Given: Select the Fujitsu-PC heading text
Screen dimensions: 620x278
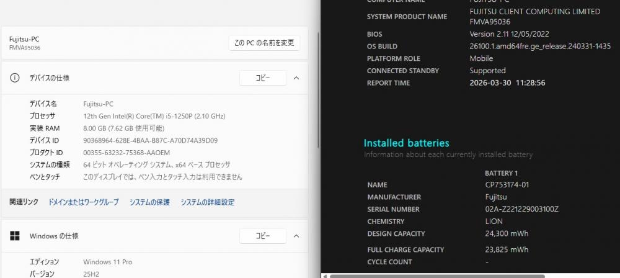Looking at the screenshot, I should (24, 39).
